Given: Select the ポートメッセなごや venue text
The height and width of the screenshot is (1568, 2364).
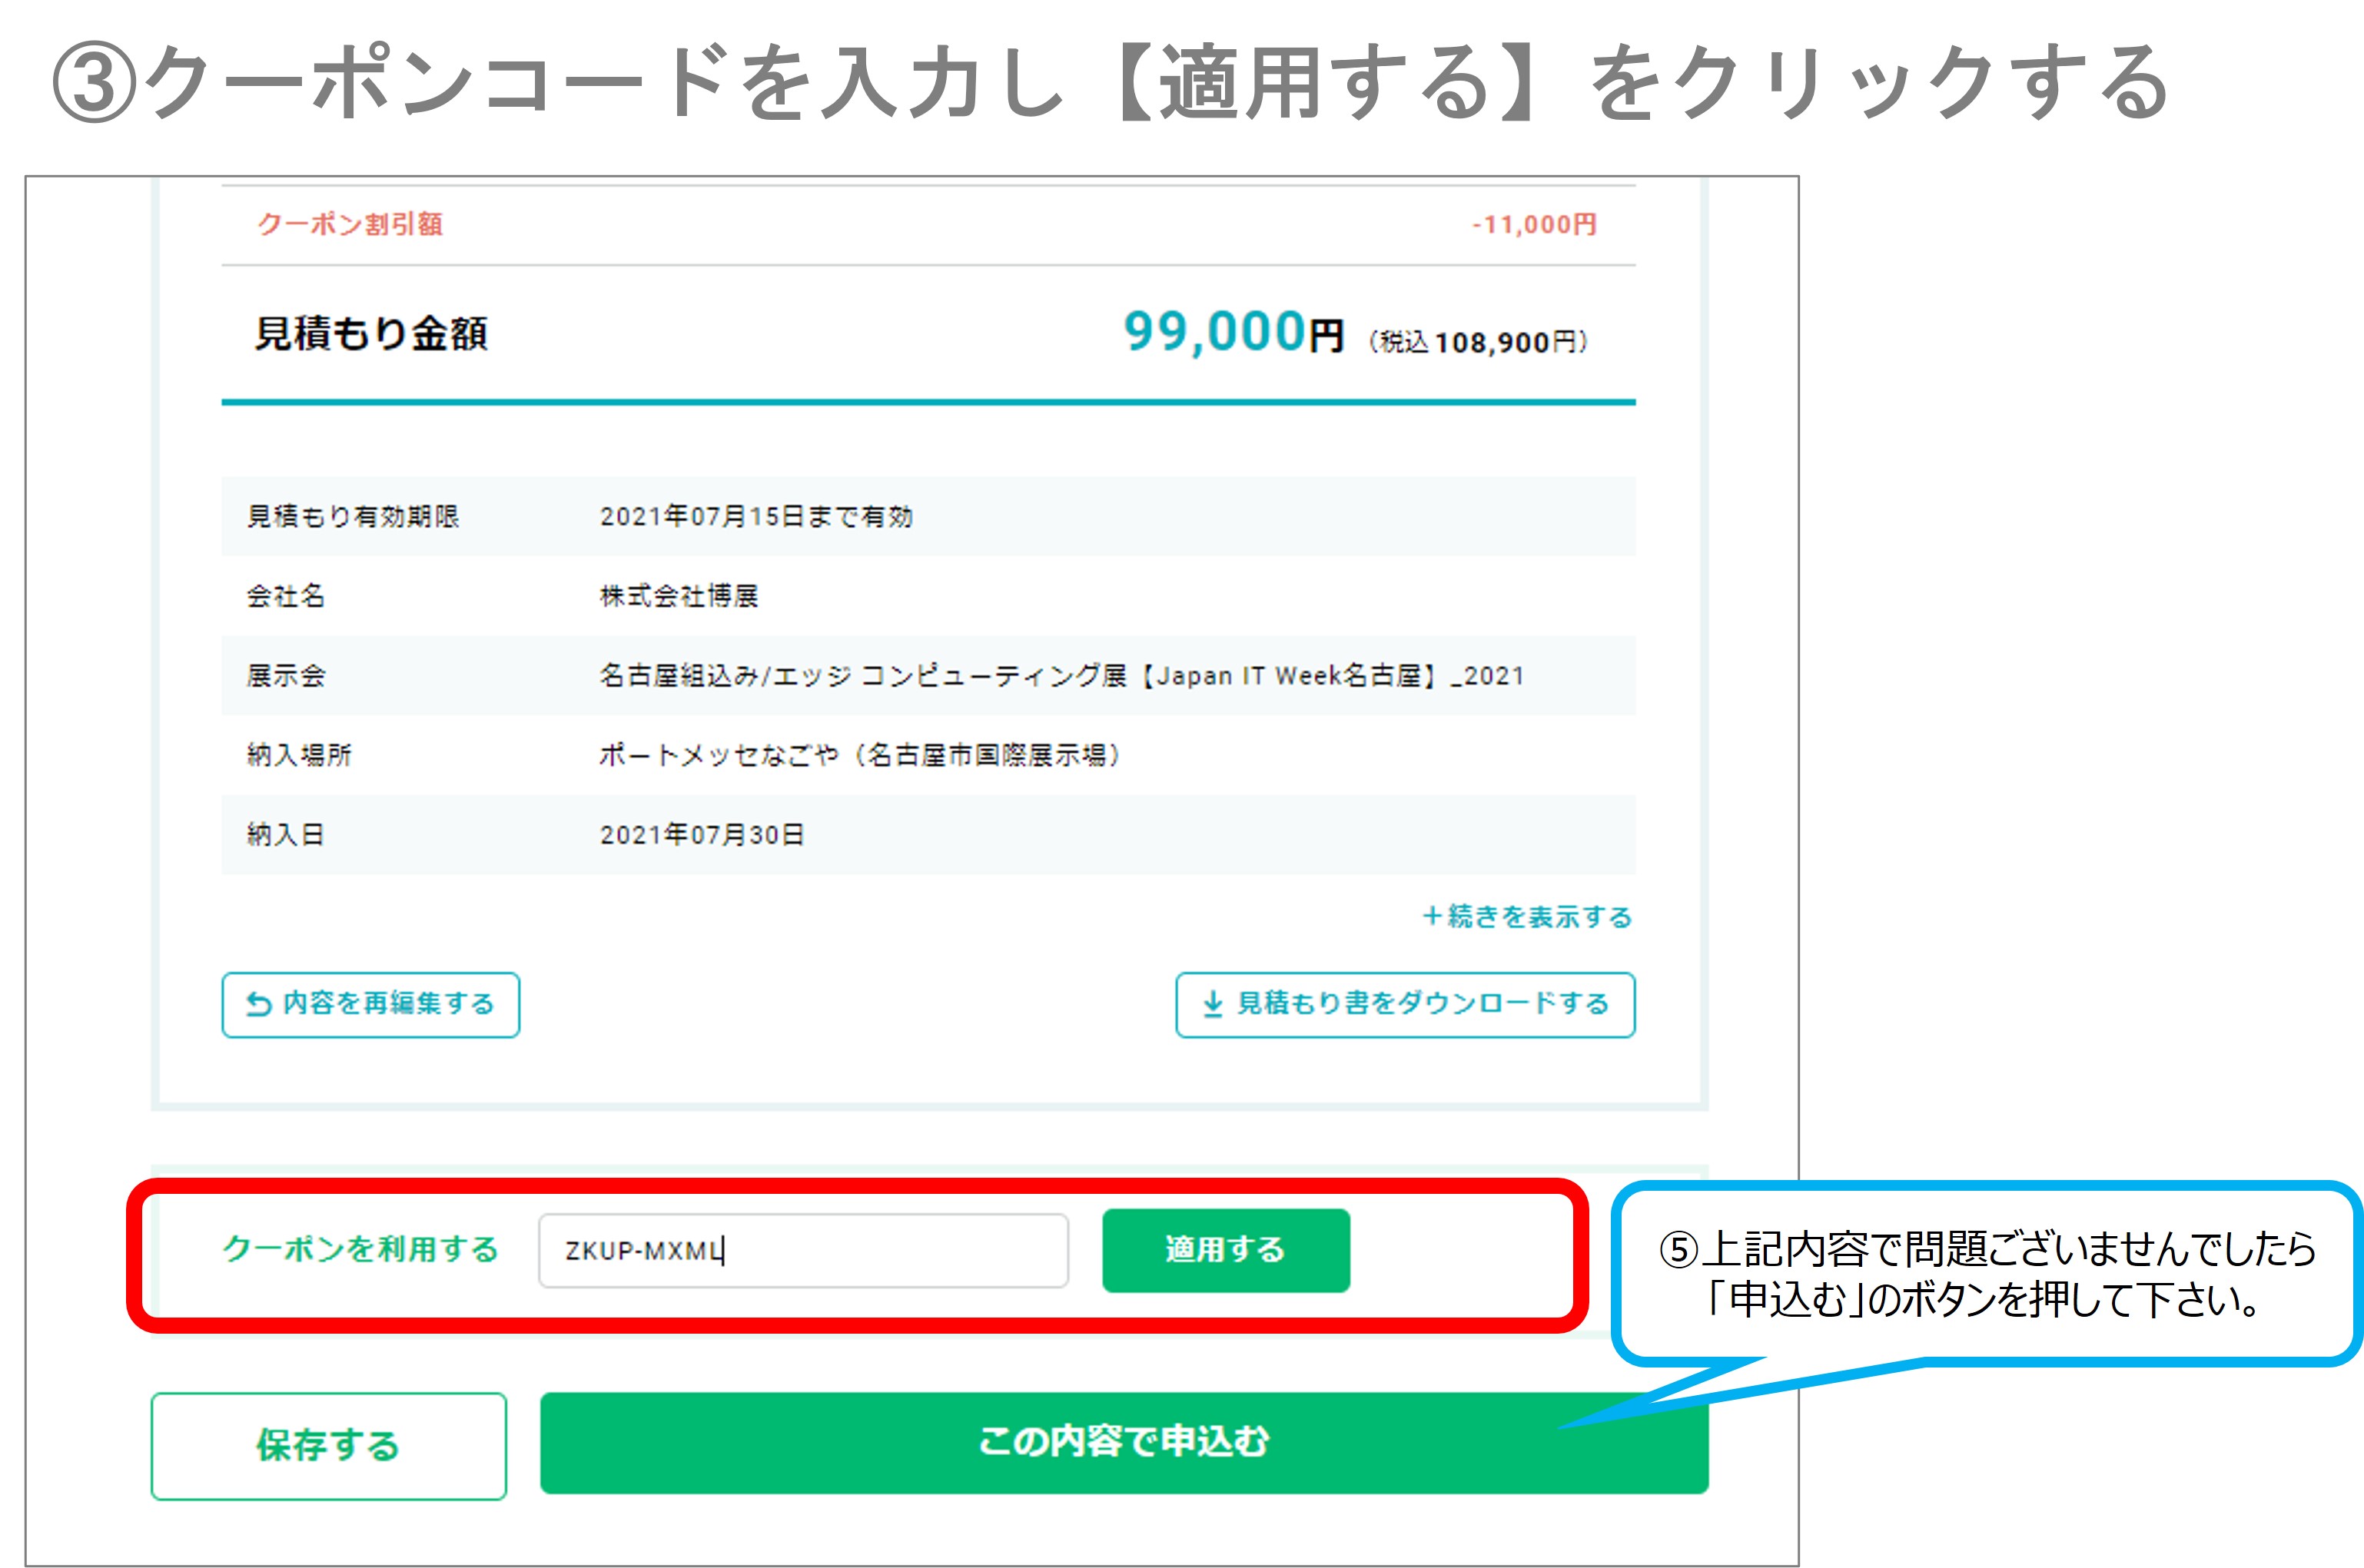Looking at the screenshot, I should coord(862,755).
